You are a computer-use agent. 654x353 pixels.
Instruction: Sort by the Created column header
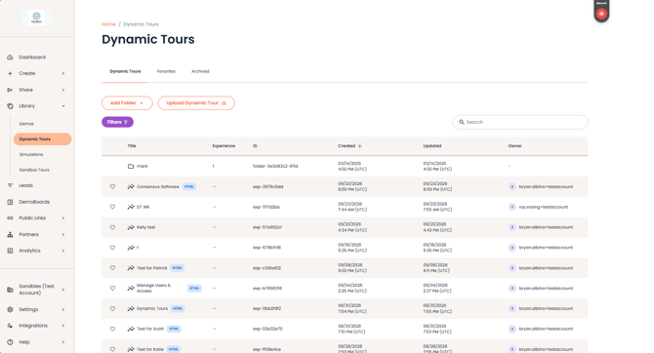tap(350, 146)
